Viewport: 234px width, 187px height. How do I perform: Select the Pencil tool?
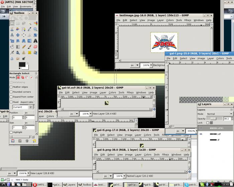pos(24,47)
